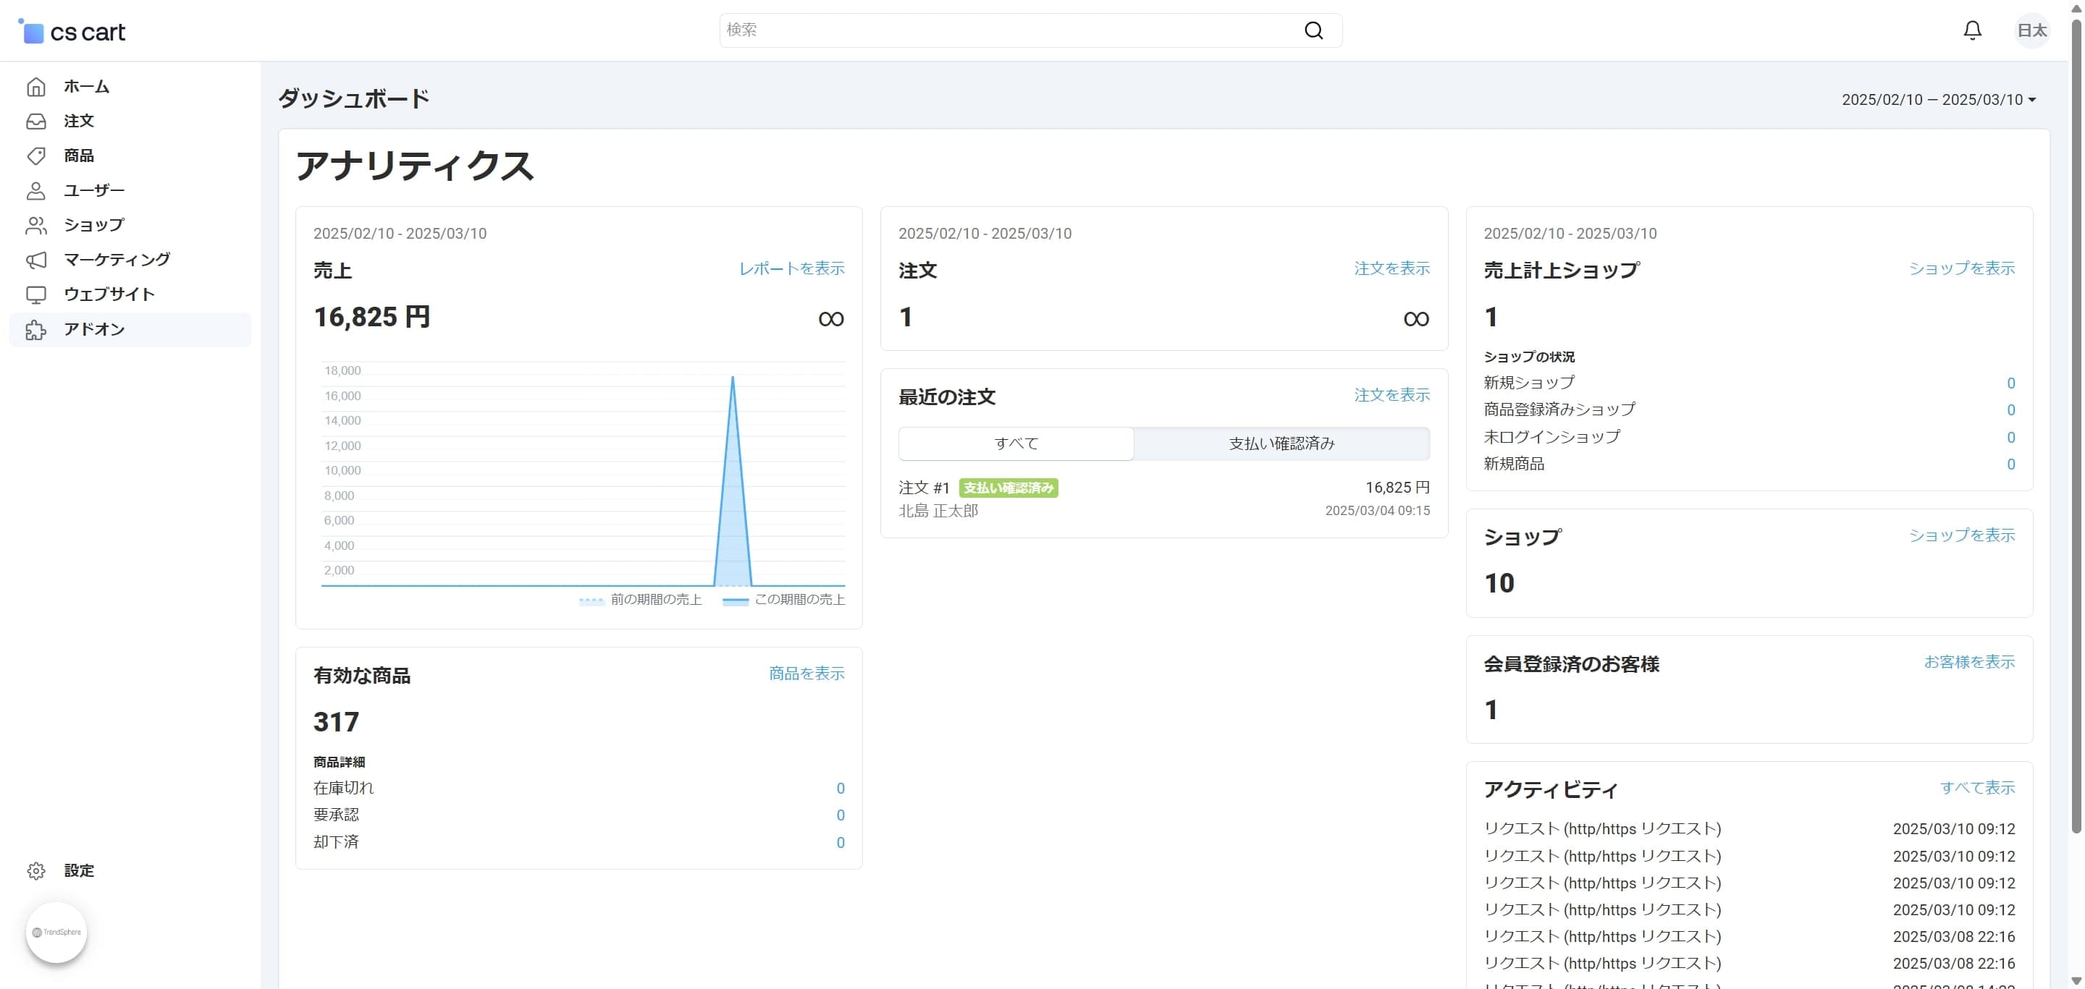This screenshot has height=989, width=2085.
Task: Click customer name 北島 正太郎
Action: [x=938, y=511]
